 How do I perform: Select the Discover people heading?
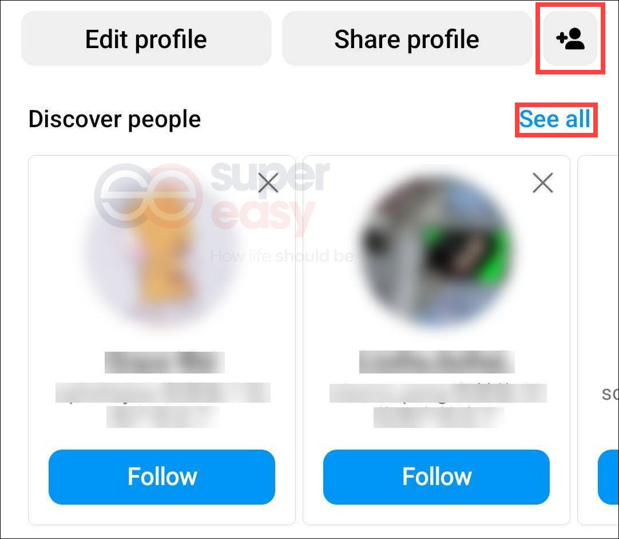(114, 119)
